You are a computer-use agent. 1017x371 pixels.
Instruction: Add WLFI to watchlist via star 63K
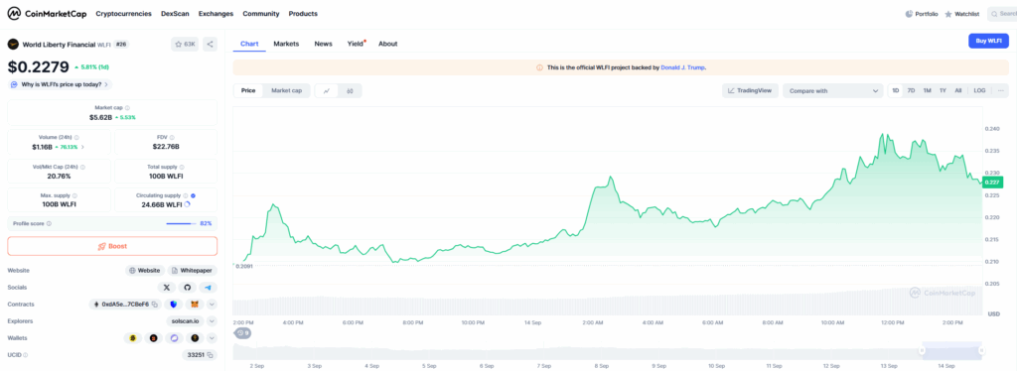click(x=185, y=44)
